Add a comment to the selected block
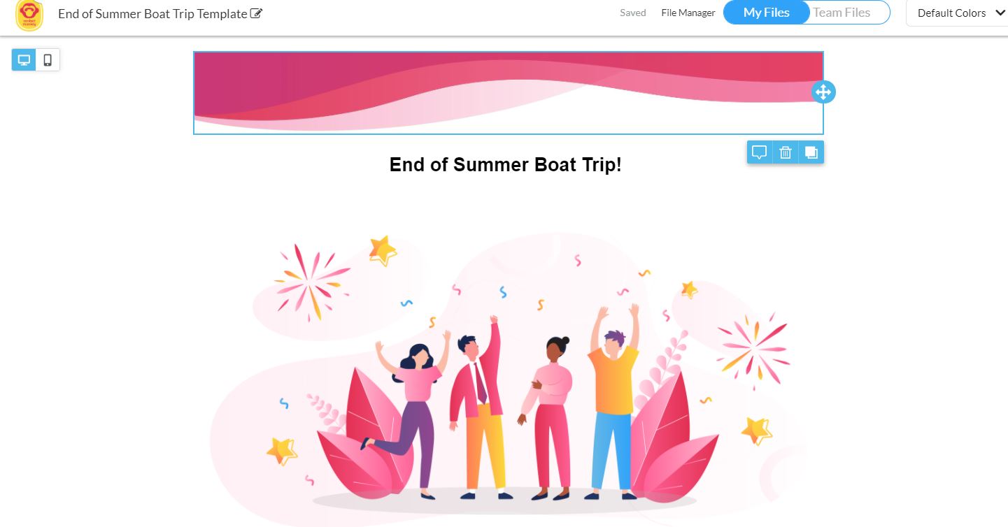Image resolution: width=1008 pixels, height=527 pixels. (x=759, y=152)
